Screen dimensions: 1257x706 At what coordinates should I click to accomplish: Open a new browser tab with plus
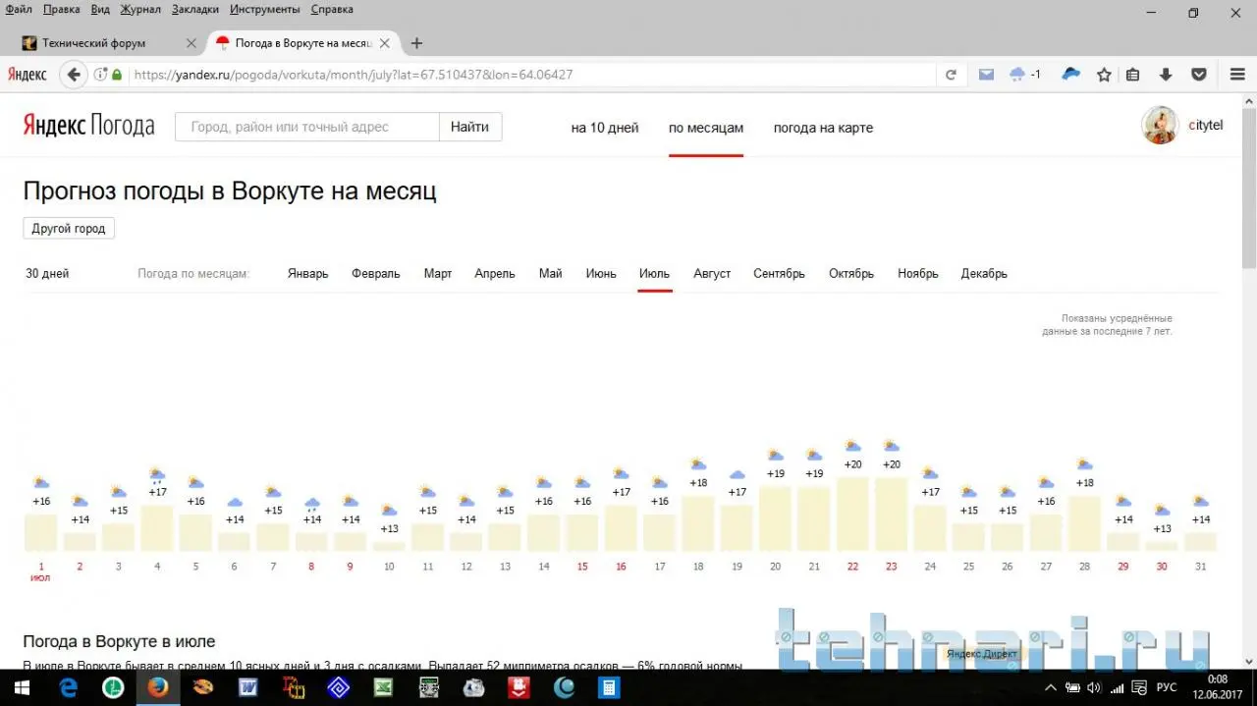(416, 43)
